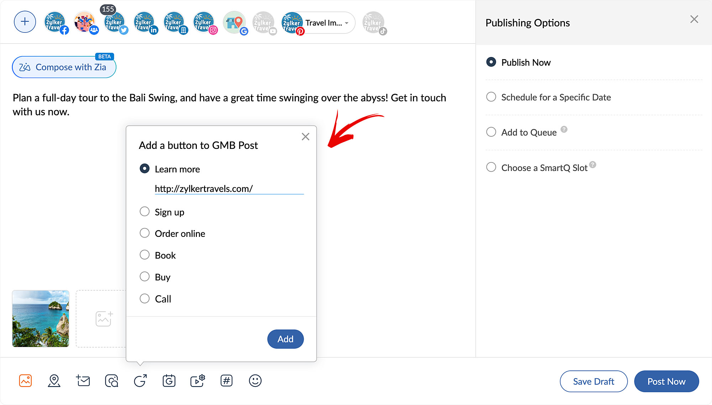
Task: Select the Book radio button
Action: click(145, 255)
